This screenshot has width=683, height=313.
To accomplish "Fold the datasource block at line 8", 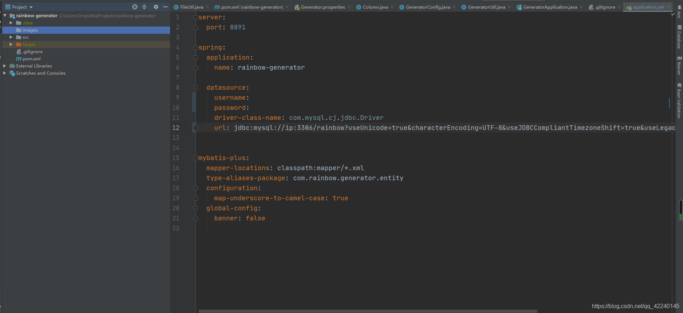I will (x=196, y=88).
